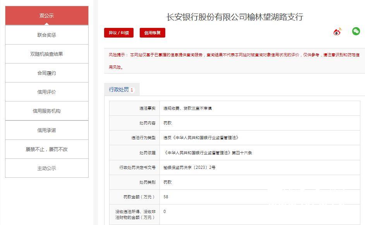365x225 pixels.
Task: Share page via Weibo icon
Action: pos(337,32)
